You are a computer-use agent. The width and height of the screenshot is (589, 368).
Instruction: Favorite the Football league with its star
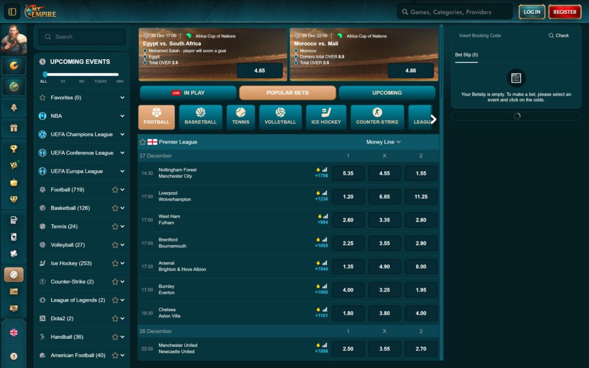pos(114,189)
